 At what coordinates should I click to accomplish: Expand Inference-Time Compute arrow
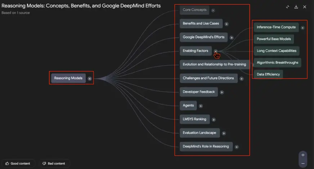302,28
